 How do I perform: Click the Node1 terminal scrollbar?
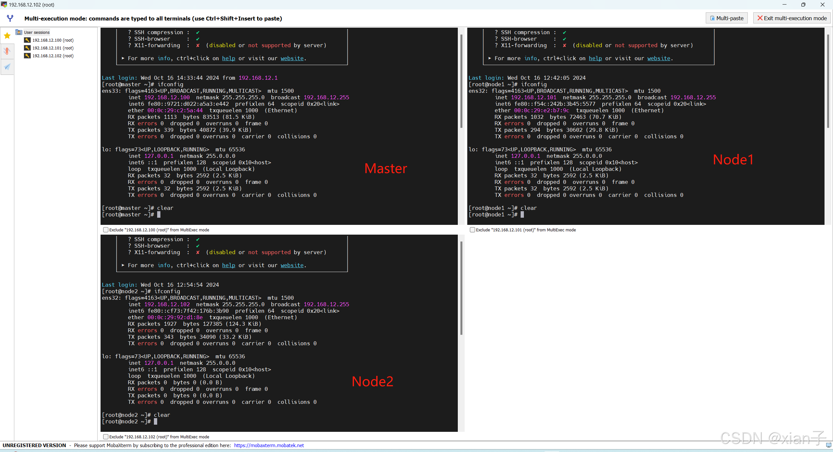(x=828, y=81)
